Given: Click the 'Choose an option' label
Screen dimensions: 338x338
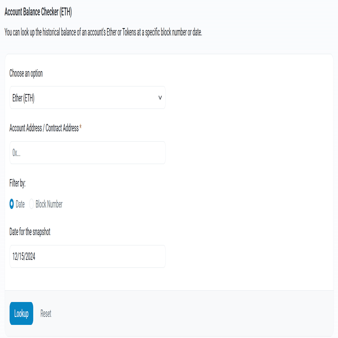Looking at the screenshot, I should (x=26, y=73).
